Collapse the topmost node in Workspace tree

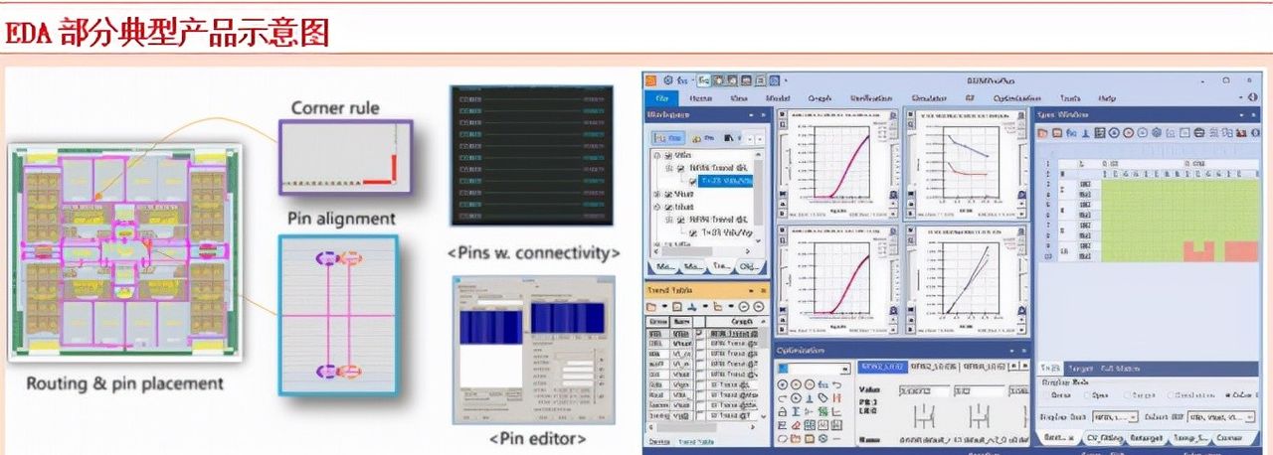tap(657, 155)
